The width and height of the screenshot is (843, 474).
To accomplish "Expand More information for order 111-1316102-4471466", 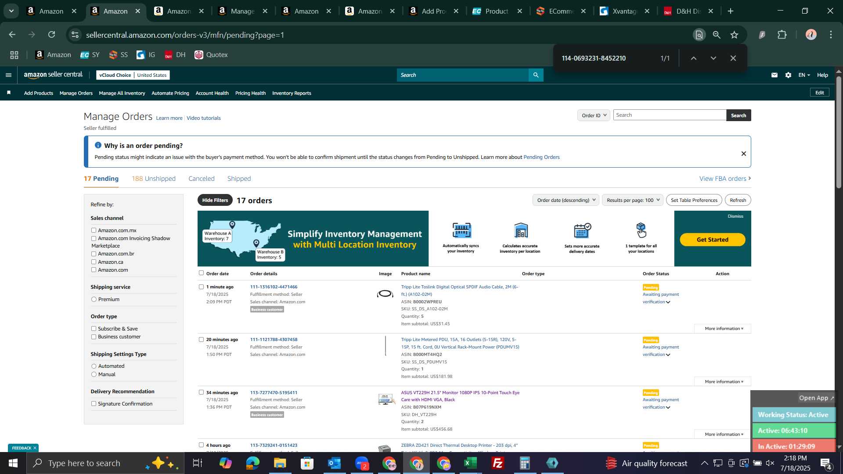I will click(x=723, y=329).
